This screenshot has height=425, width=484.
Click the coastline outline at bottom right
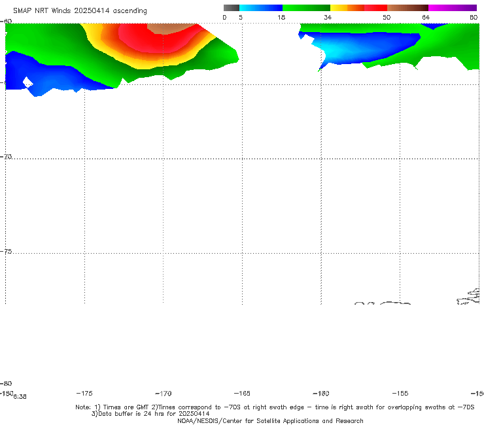point(468,297)
